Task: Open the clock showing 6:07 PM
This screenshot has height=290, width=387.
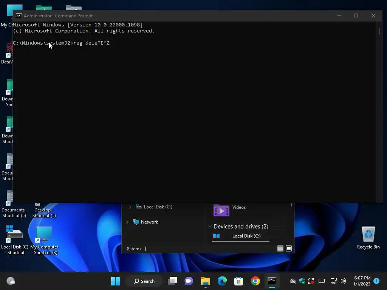Action: click(x=362, y=281)
